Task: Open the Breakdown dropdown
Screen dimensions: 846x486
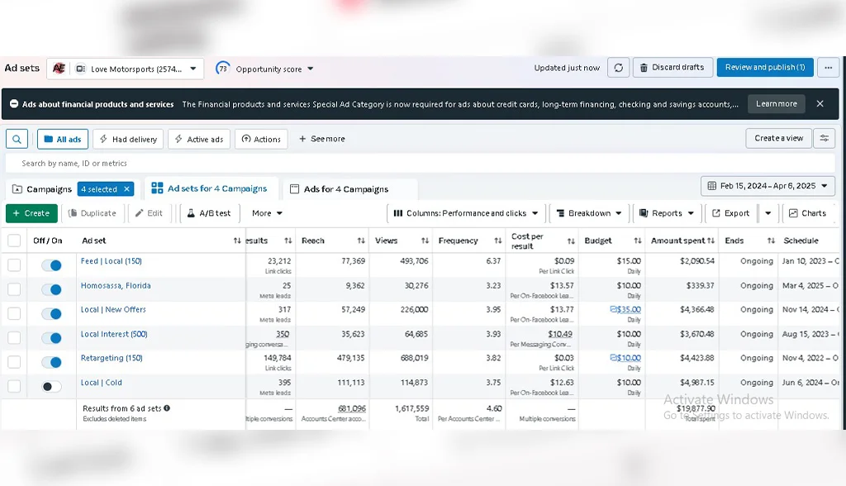Action: pos(589,213)
